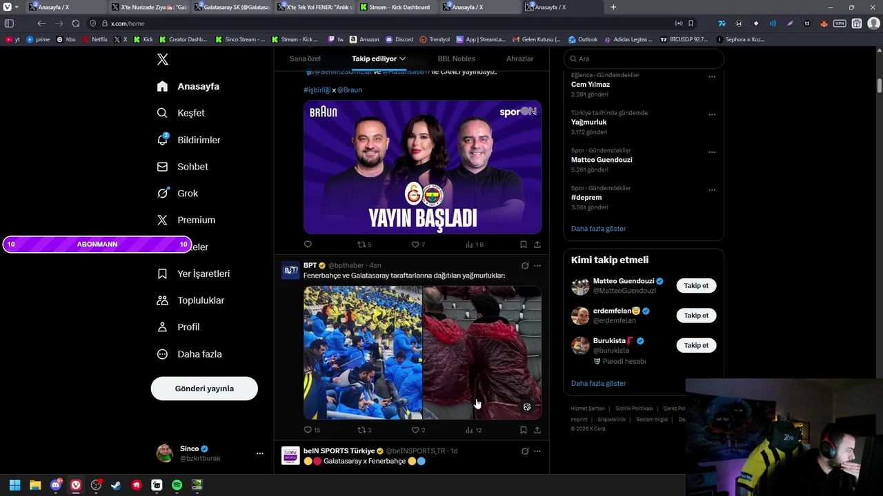Image resolution: width=883 pixels, height=496 pixels.
Task: Open Daha fazla sidebar menu
Action: click(189, 354)
